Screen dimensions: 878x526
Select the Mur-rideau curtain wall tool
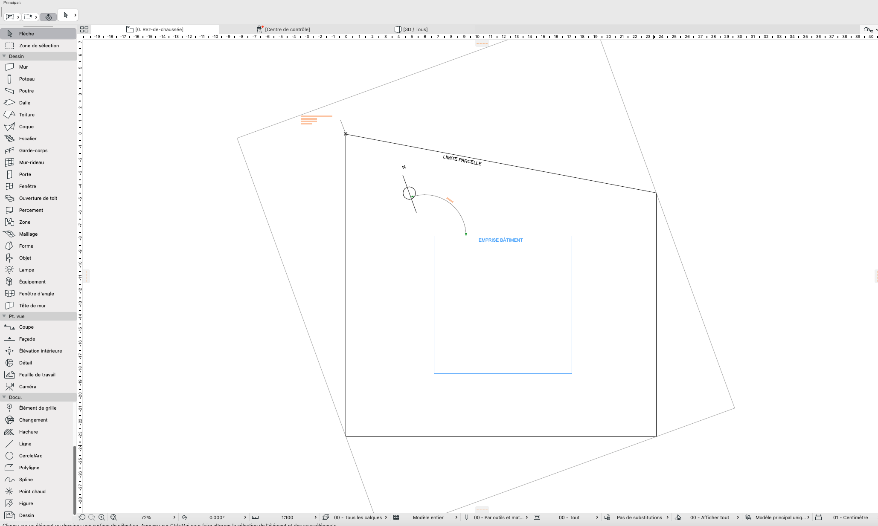[x=38, y=162]
